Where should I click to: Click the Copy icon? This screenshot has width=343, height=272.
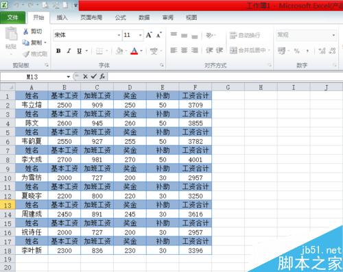point(25,42)
